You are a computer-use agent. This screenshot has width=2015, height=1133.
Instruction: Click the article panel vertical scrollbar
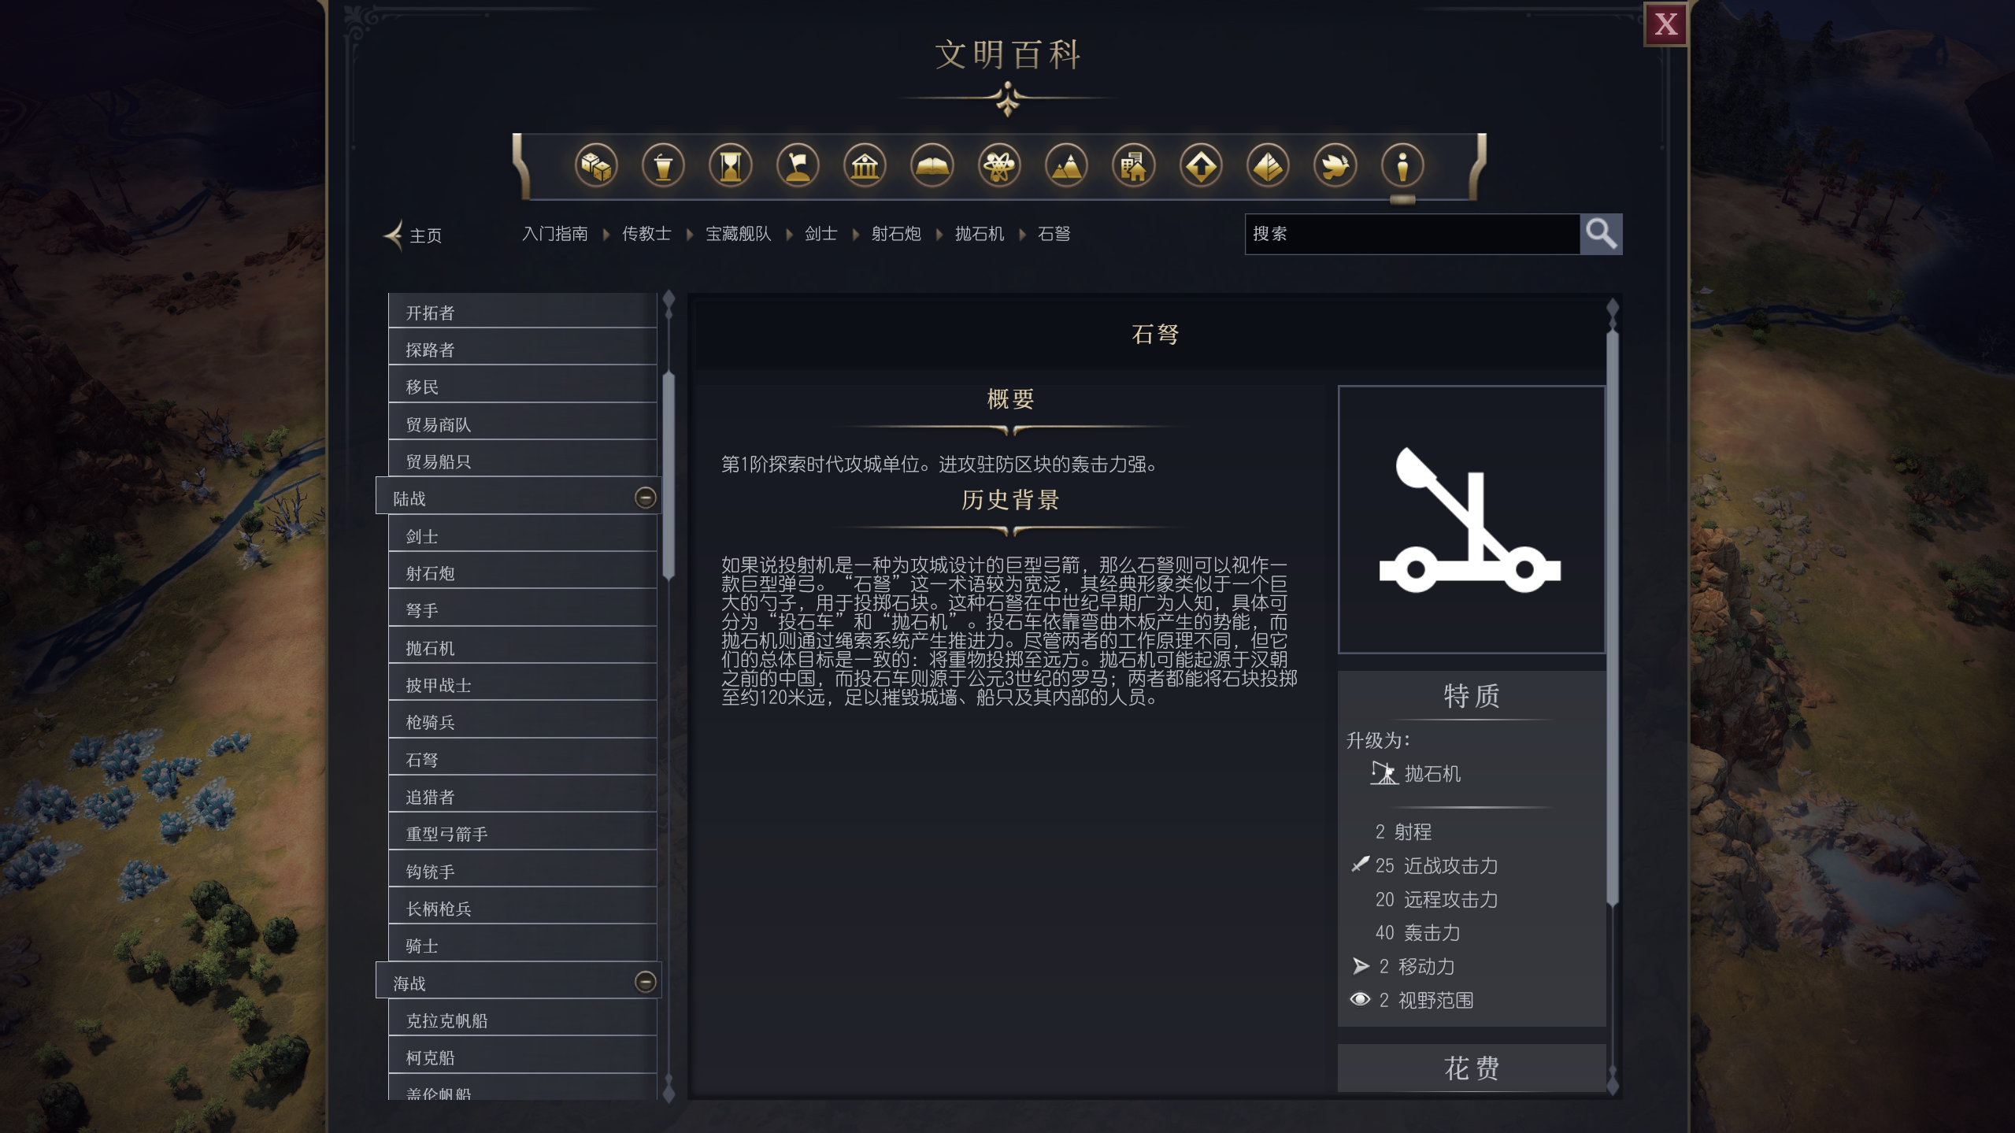[x=1612, y=618]
